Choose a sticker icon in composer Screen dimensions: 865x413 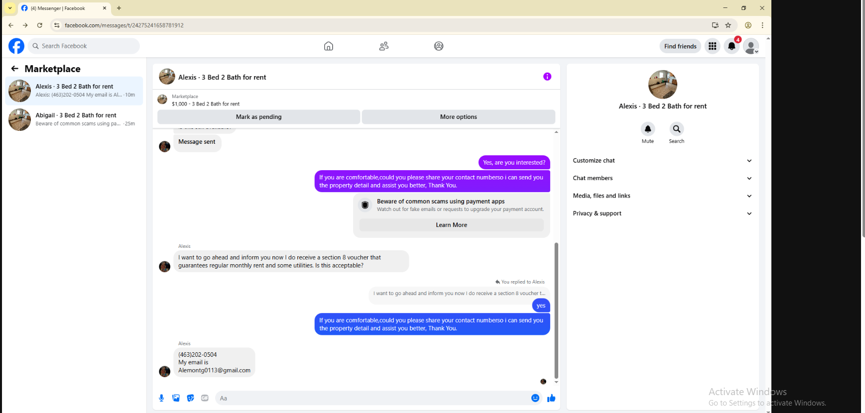[190, 398]
